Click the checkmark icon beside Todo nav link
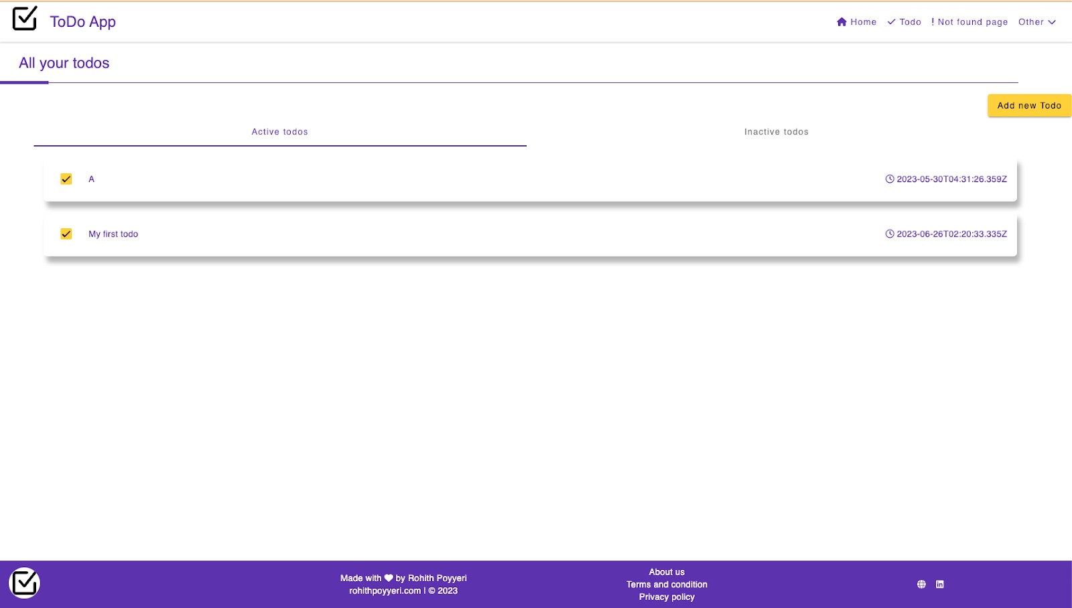 [x=891, y=22]
